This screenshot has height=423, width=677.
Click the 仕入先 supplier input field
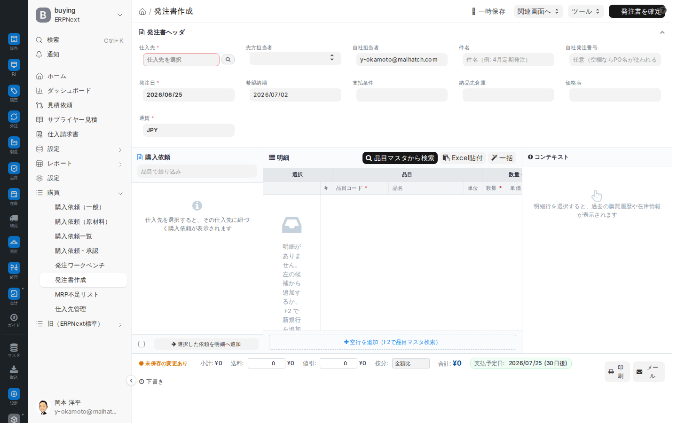[181, 60]
